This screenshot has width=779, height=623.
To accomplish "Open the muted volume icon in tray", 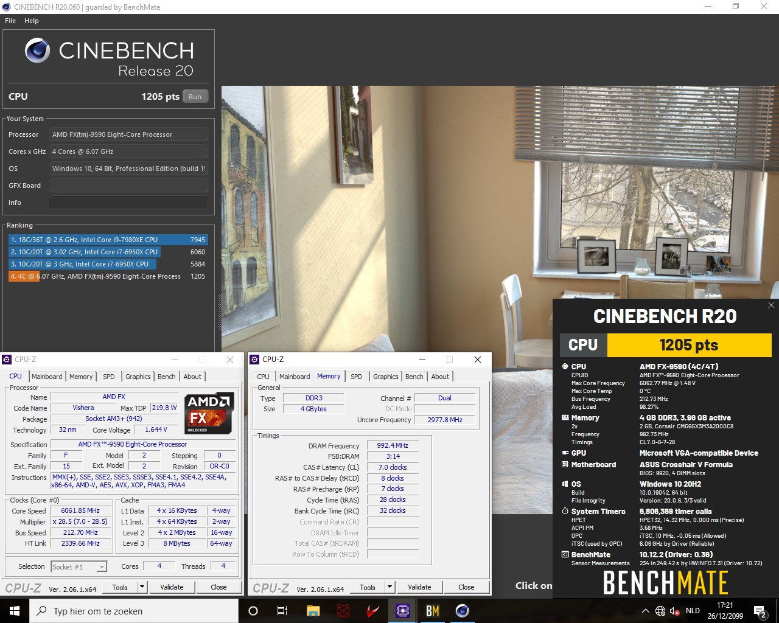I will point(674,611).
